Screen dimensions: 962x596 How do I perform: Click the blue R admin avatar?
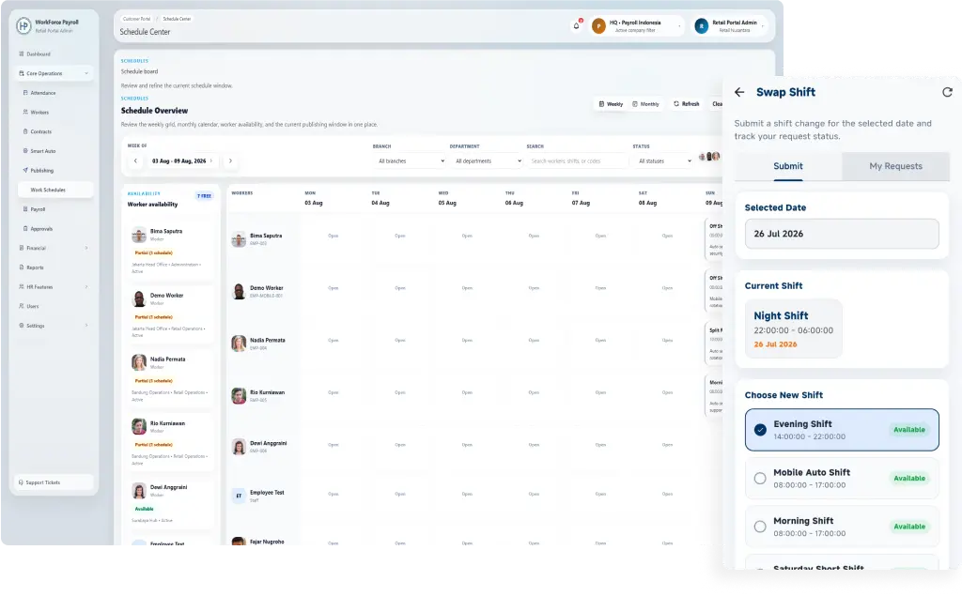coord(701,25)
